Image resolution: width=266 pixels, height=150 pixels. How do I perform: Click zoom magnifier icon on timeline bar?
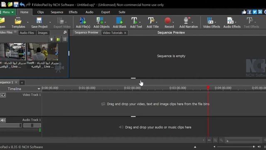coord(221,140)
